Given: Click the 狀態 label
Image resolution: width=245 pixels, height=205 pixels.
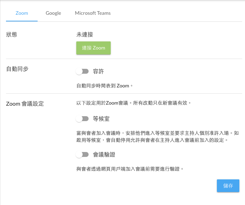Looking at the screenshot, I should point(12,34).
